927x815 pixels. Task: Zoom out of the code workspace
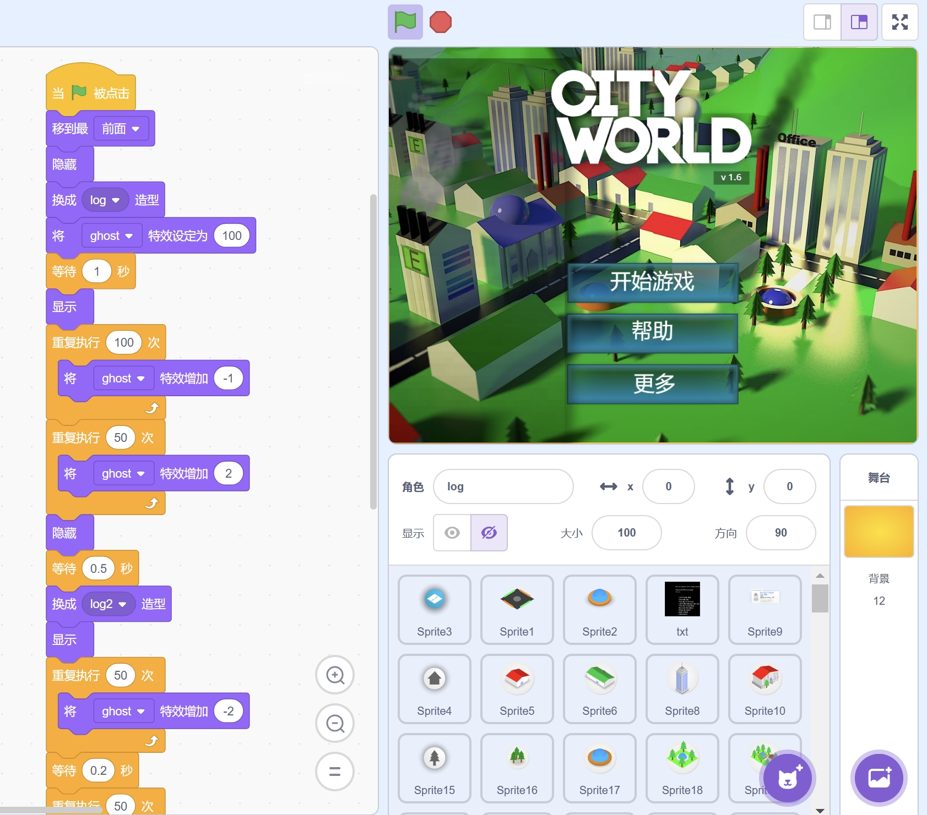(x=335, y=723)
